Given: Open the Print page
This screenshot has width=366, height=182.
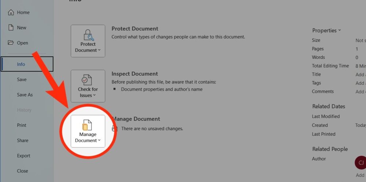Looking at the screenshot, I should click(22, 125).
